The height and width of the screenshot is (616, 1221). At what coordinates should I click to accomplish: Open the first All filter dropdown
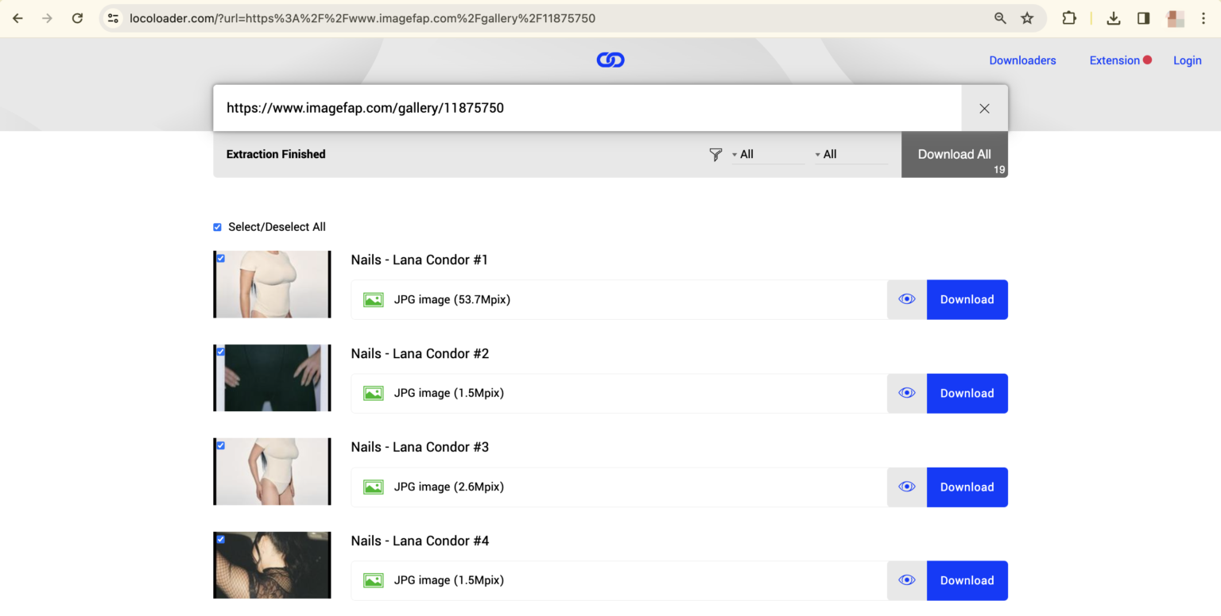pos(767,155)
